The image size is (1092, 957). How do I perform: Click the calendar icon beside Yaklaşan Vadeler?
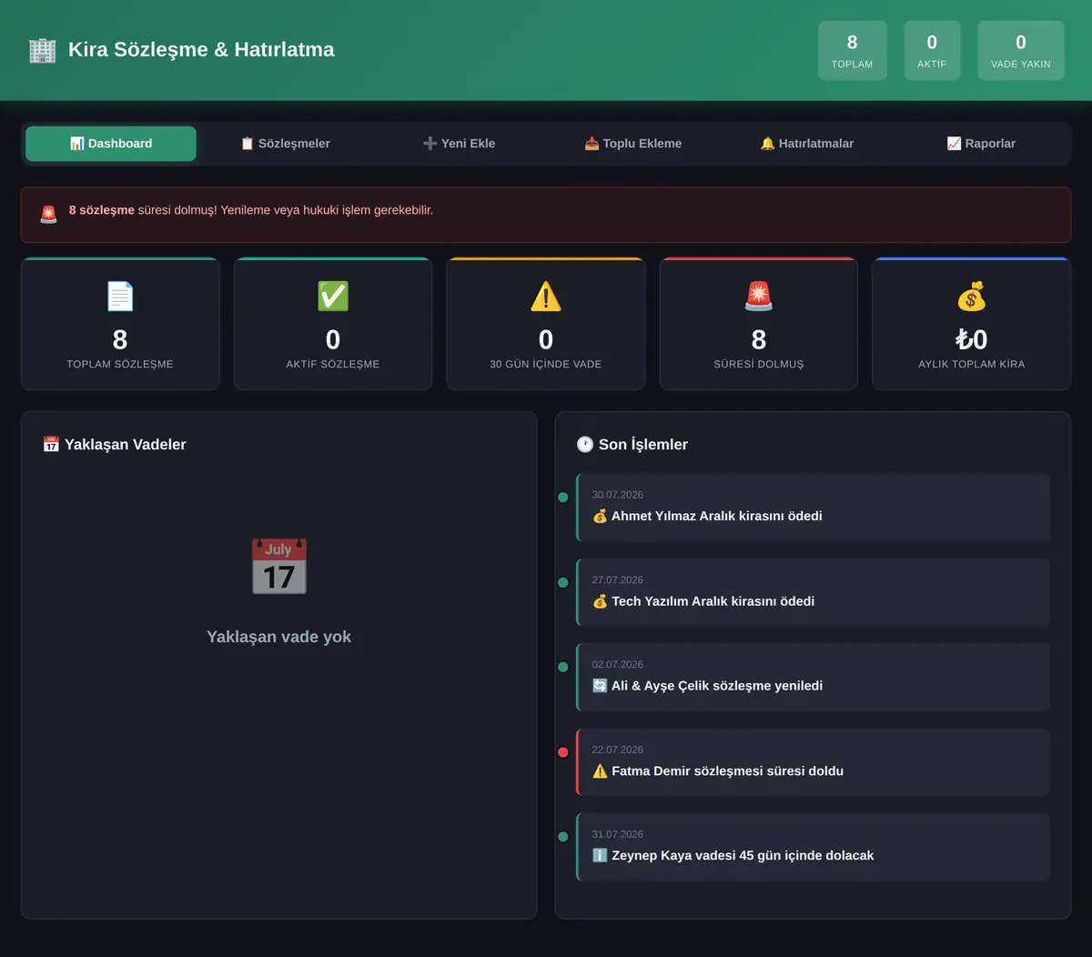(51, 445)
